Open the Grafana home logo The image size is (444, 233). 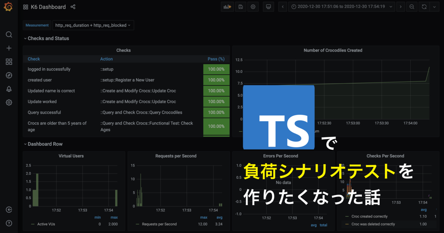pyautogui.click(x=9, y=7)
